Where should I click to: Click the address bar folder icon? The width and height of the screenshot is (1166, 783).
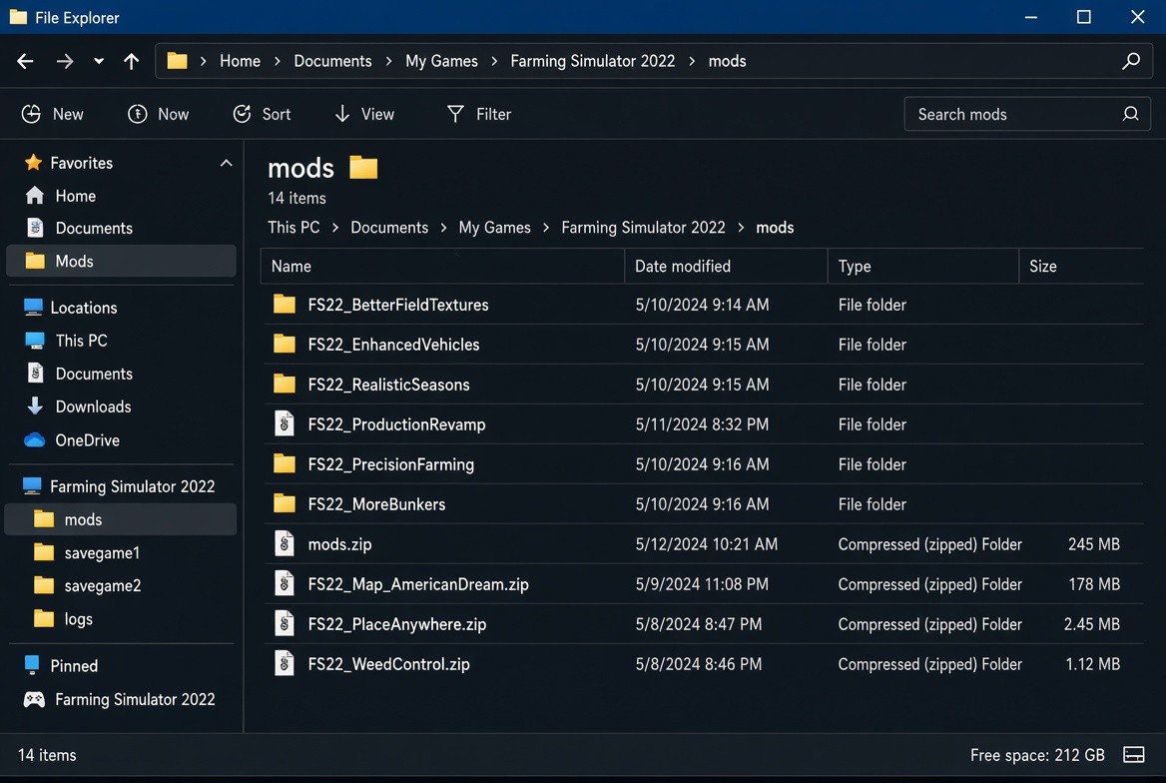pyautogui.click(x=177, y=60)
